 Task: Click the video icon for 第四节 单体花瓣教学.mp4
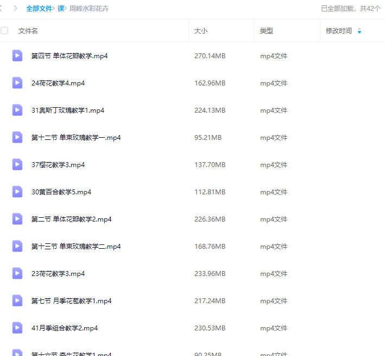coord(17,56)
